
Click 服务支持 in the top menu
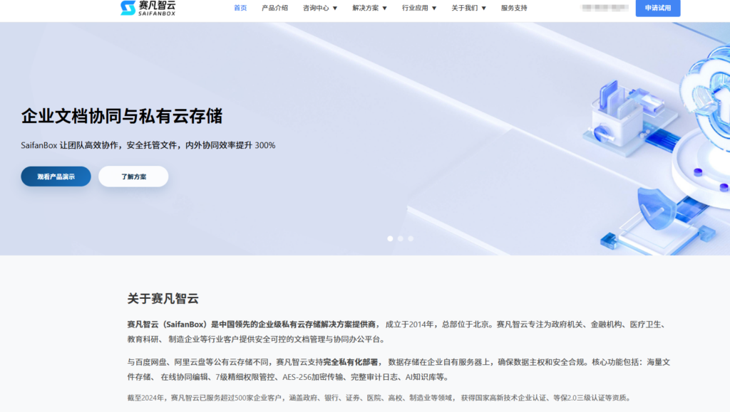pos(515,9)
